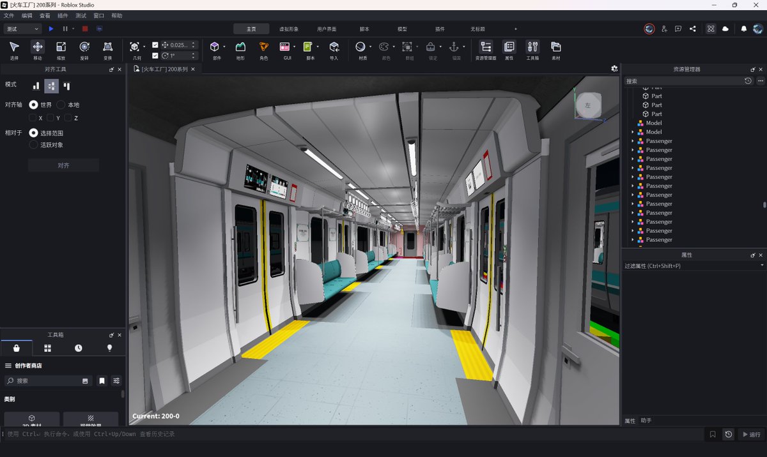
Task: Click the 资源管理器 search field
Action: pyautogui.click(x=683, y=81)
